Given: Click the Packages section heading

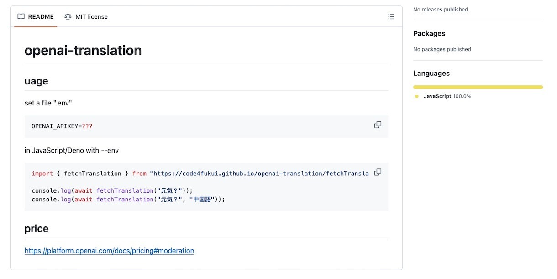Looking at the screenshot, I should tap(429, 33).
